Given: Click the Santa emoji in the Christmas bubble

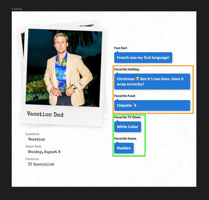Looking at the screenshot, I should coord(138,78).
